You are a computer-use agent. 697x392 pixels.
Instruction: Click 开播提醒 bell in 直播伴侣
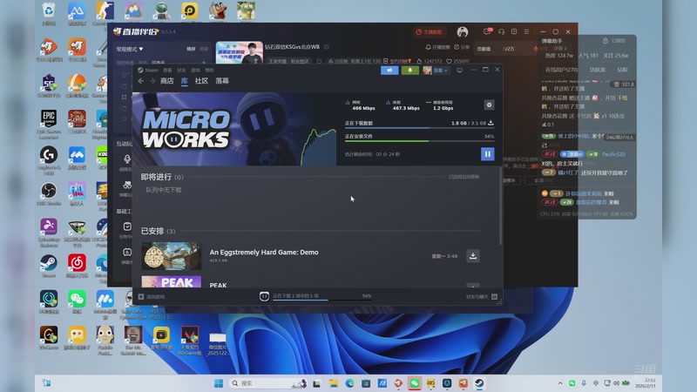point(437,47)
